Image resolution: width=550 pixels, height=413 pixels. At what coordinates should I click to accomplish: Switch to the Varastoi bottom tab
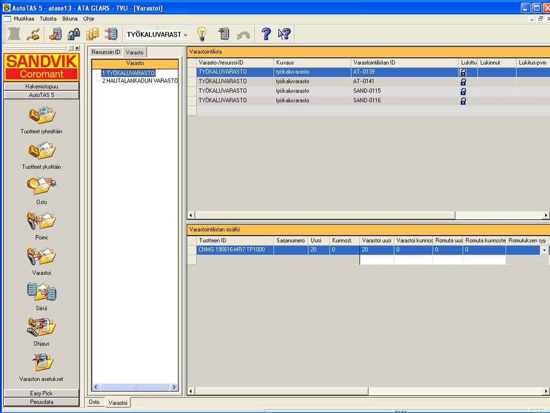(x=118, y=402)
